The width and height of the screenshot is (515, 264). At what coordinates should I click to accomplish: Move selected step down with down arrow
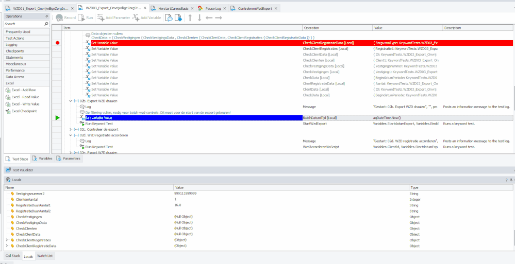click(200, 17)
